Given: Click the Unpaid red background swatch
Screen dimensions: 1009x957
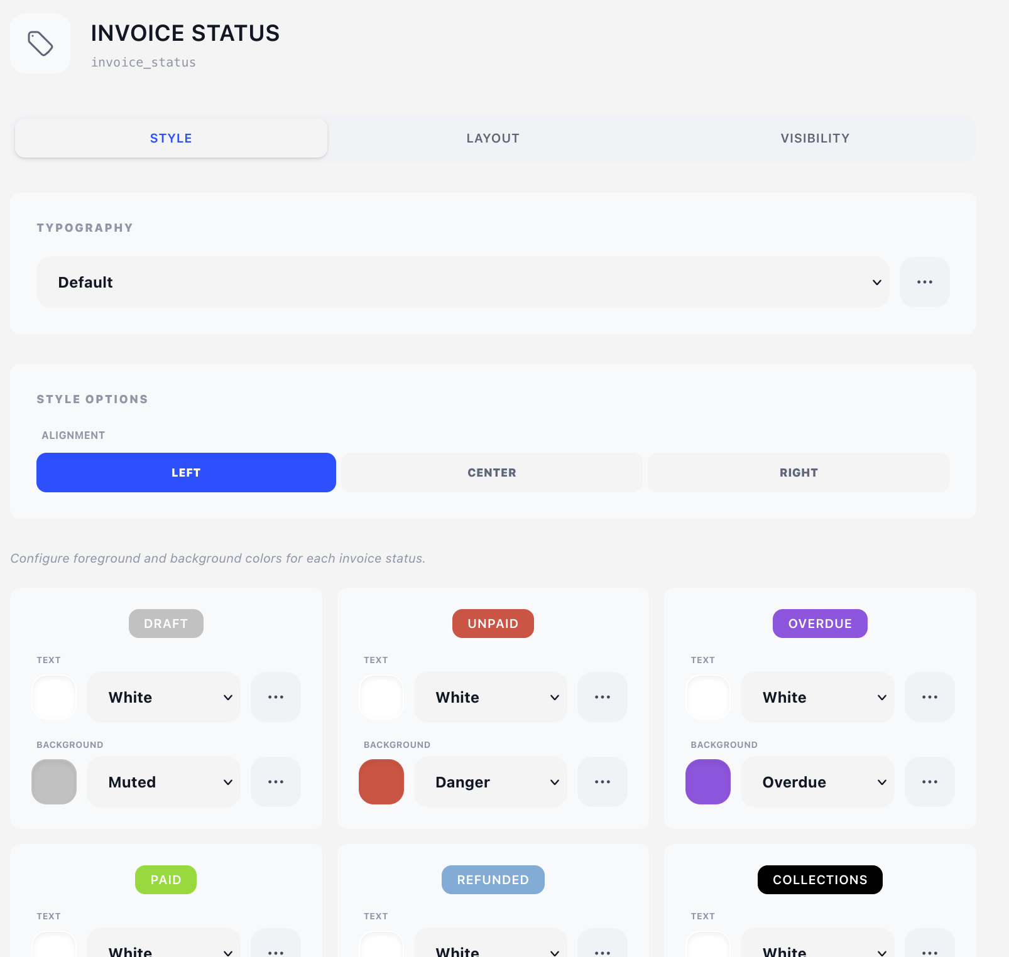Looking at the screenshot, I should 381,782.
